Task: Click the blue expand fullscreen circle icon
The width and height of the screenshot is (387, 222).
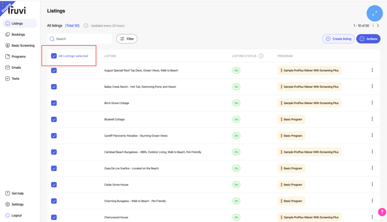Action: coord(374,13)
